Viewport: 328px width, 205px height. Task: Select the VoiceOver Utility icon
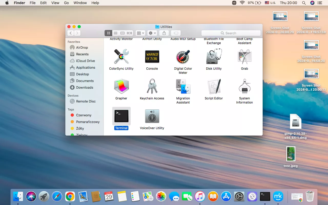(152, 116)
